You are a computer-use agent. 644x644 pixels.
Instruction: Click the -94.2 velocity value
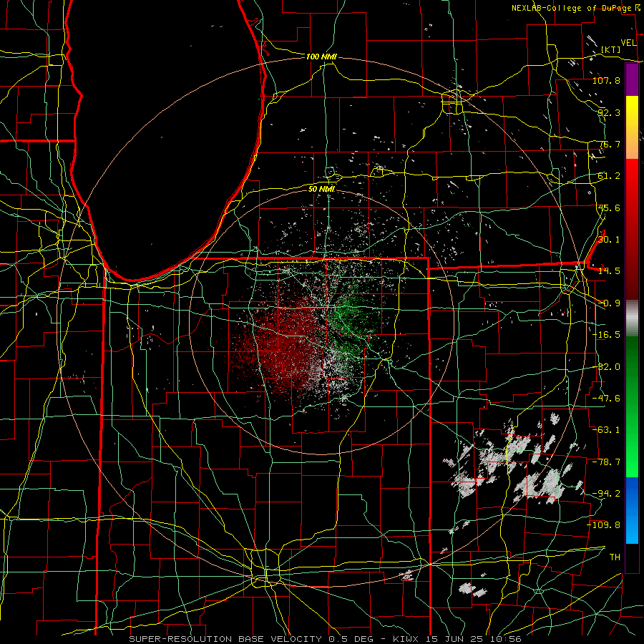(606, 494)
